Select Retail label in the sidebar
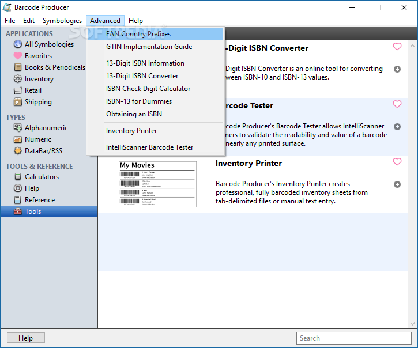Screen dimensions: 418x348 coord(33,90)
